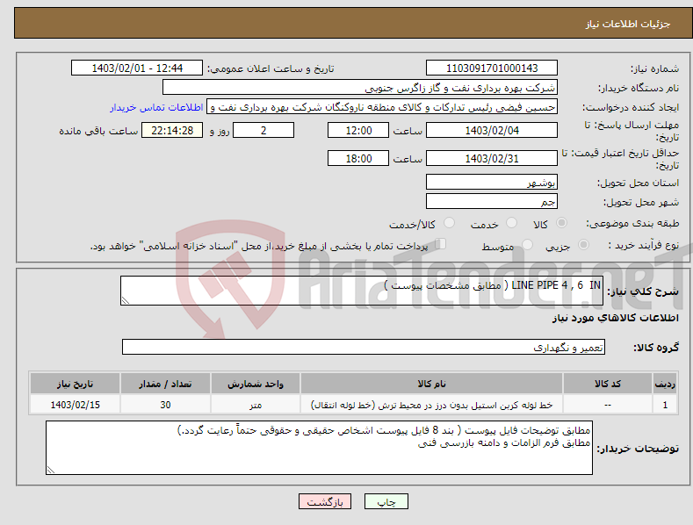The image size is (693, 525).
Task: Click the buyer notes text area
Action: [x=319, y=448]
